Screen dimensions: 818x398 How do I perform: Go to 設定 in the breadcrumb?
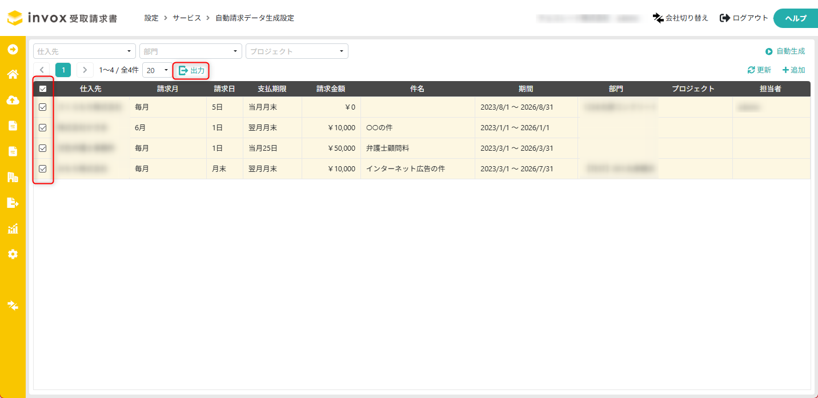(151, 18)
